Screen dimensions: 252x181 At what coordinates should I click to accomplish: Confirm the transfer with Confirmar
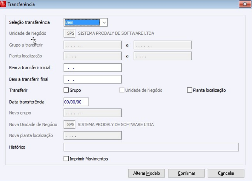(x=186, y=173)
